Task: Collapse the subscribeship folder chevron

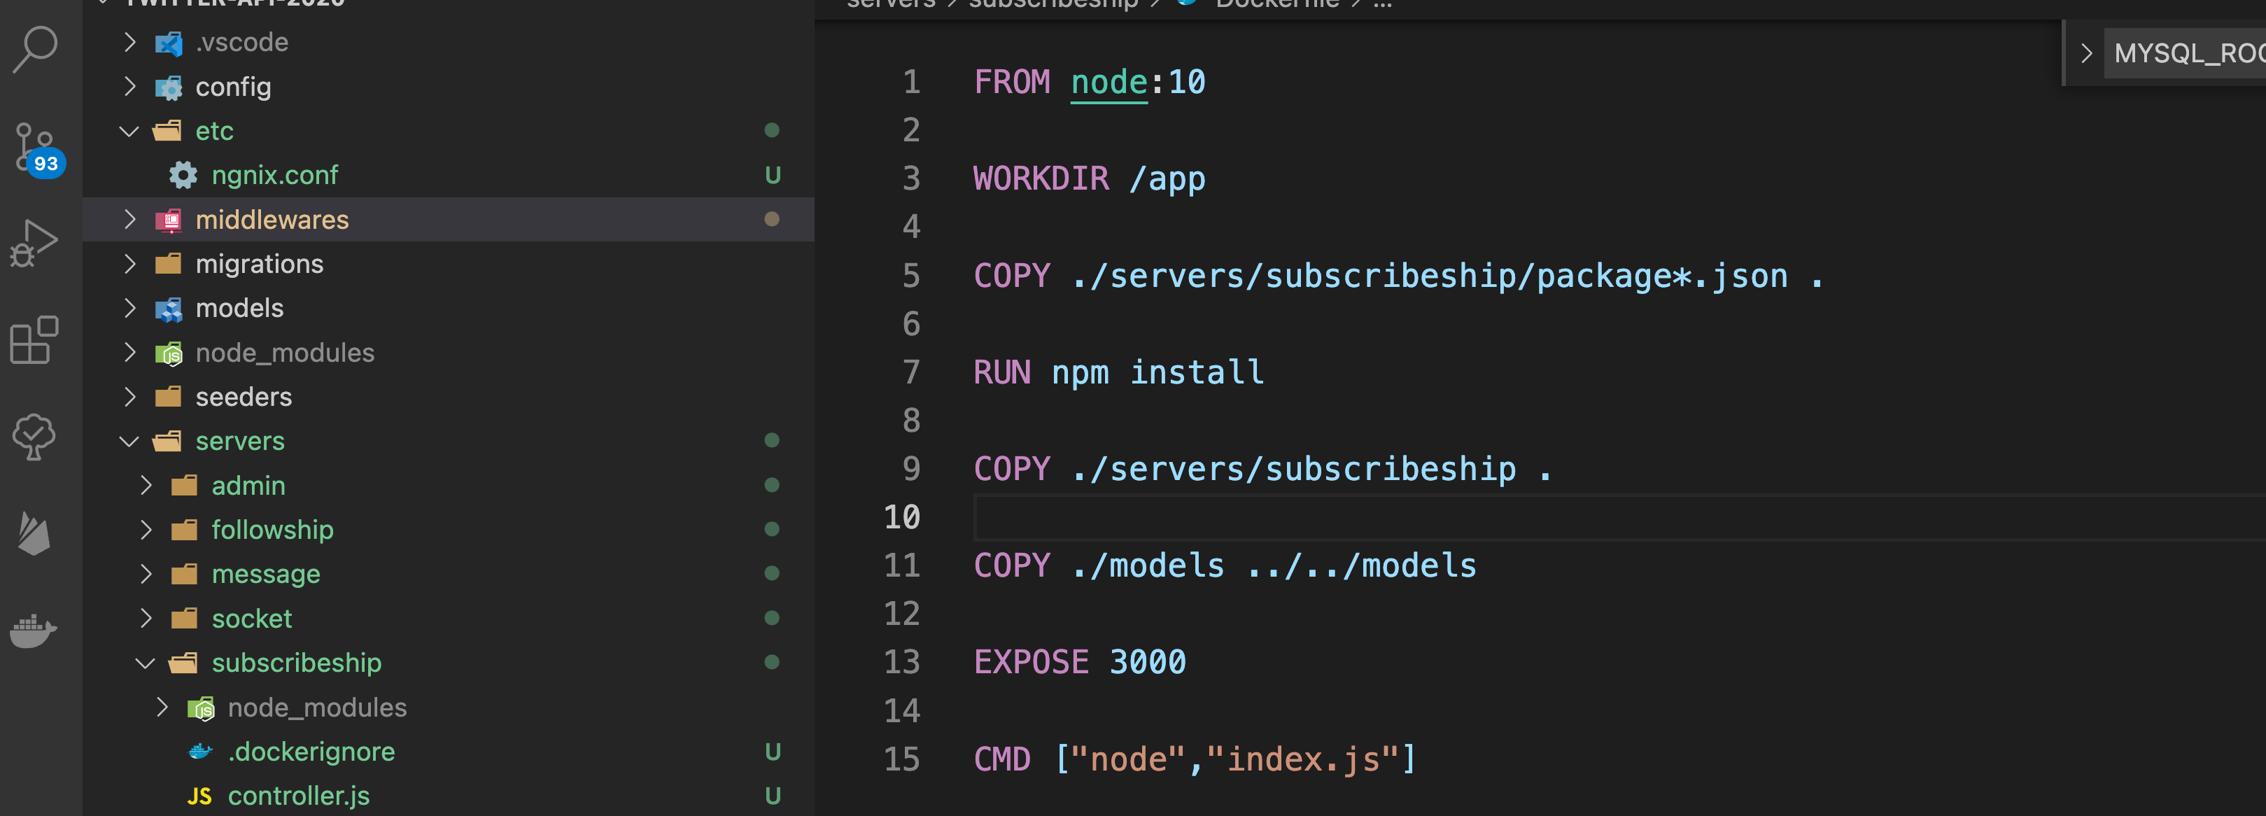Action: coord(145,663)
